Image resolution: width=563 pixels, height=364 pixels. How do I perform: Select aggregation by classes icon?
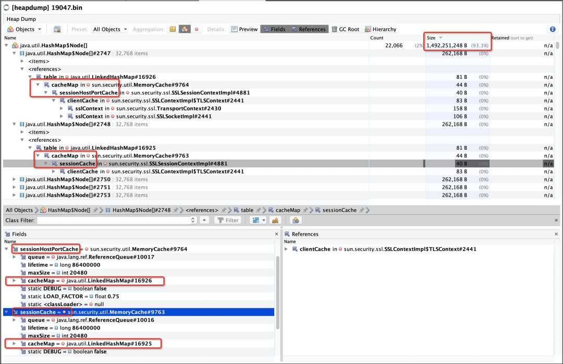(185, 29)
